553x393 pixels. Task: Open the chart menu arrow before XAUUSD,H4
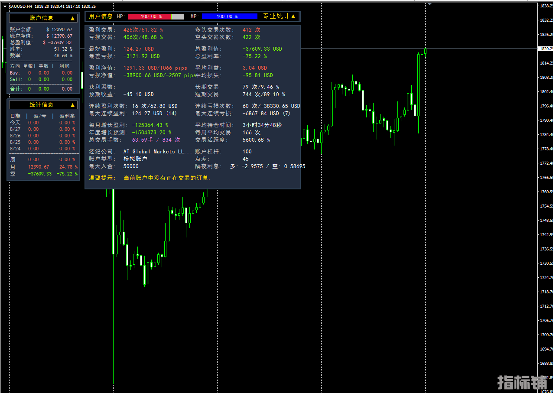click(x=4, y=6)
